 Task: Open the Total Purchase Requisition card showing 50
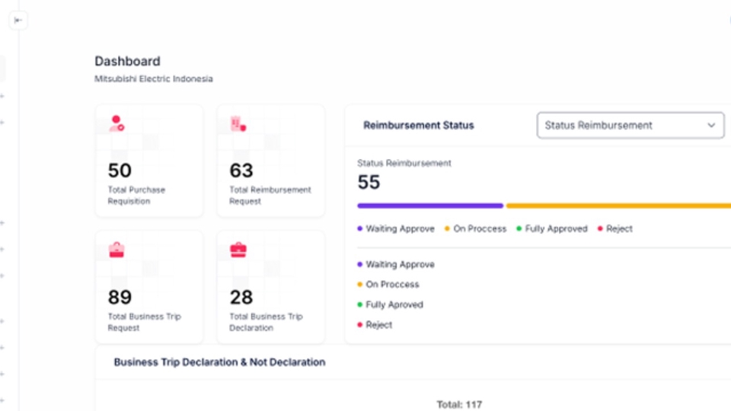(149, 161)
